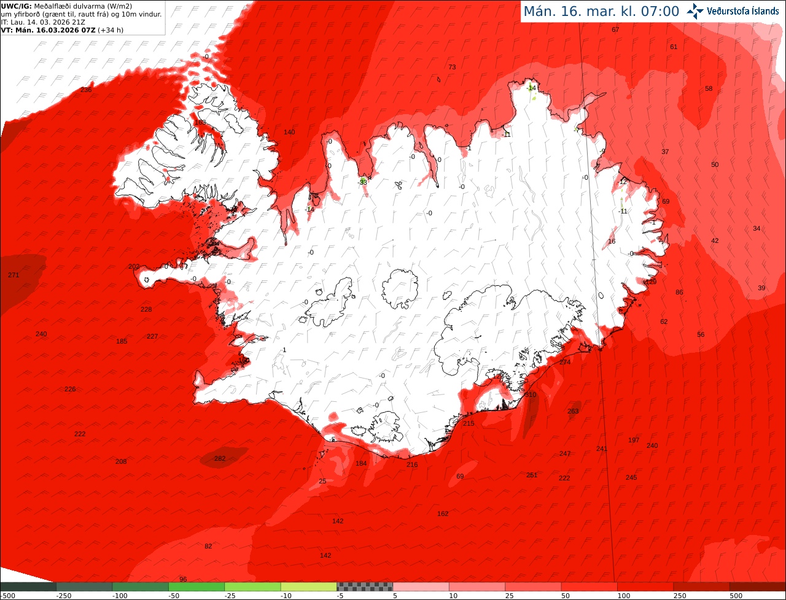Screen dimensions: 786x600
Task: Pick the legend swatch between 50 and 100
Action: [x=589, y=587]
